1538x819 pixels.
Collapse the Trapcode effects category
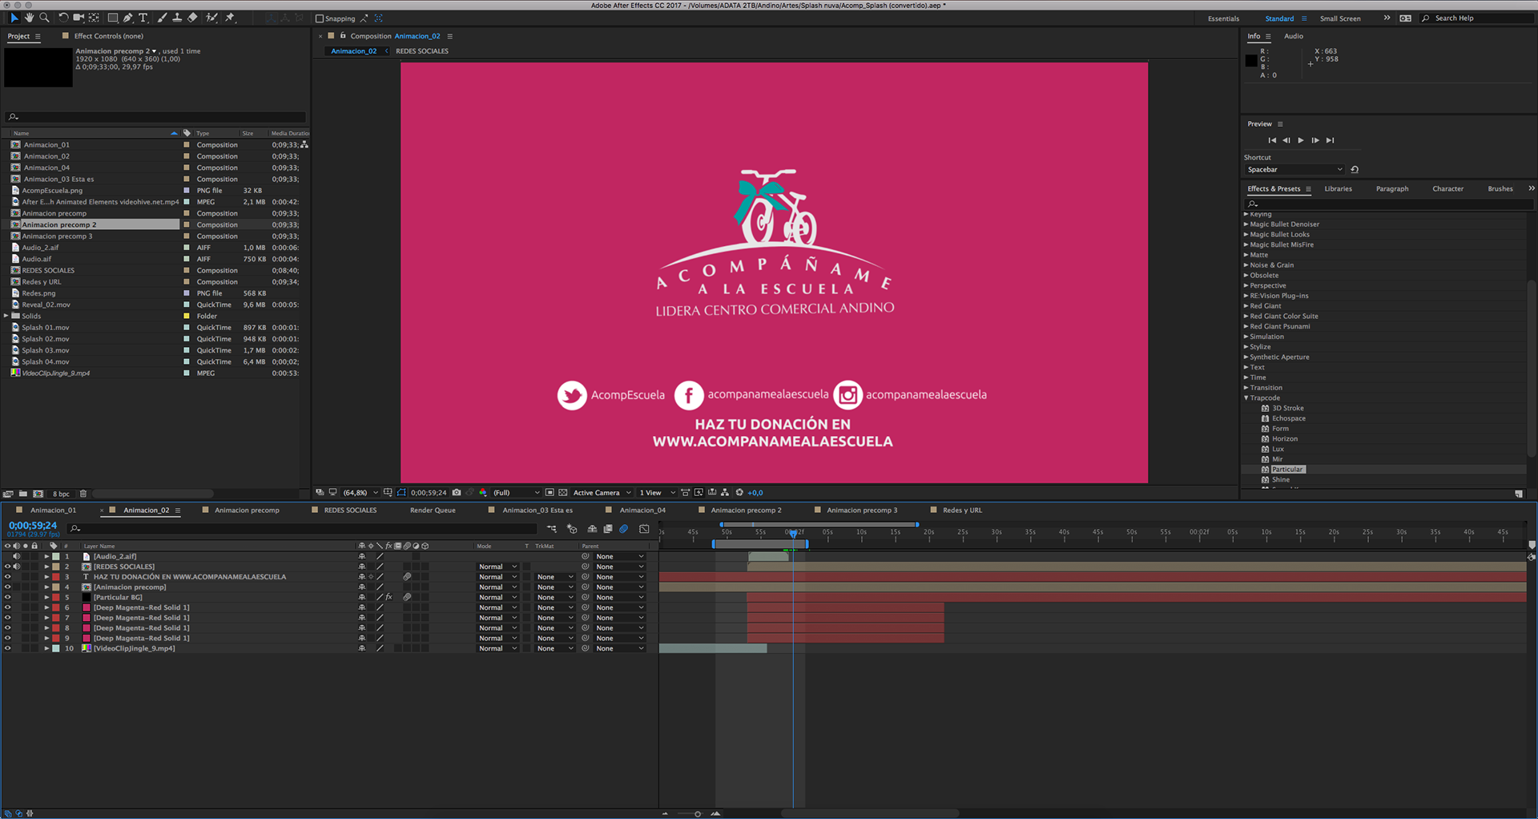[1246, 397]
